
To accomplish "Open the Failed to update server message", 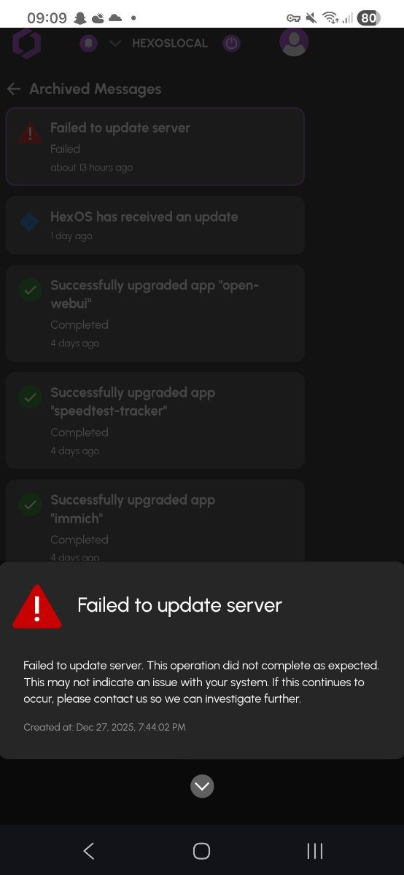I will (155, 147).
